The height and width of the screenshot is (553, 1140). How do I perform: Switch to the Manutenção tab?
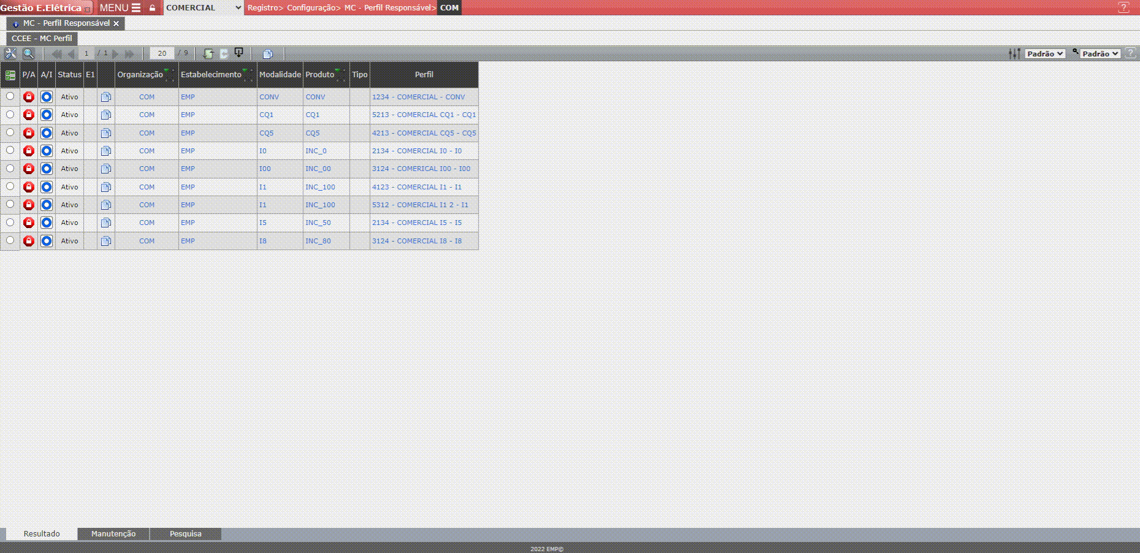(x=113, y=534)
